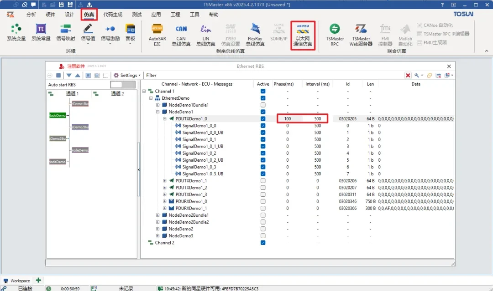Open the Settings dropdown
The width and height of the screenshot is (493, 291).
pos(128,75)
